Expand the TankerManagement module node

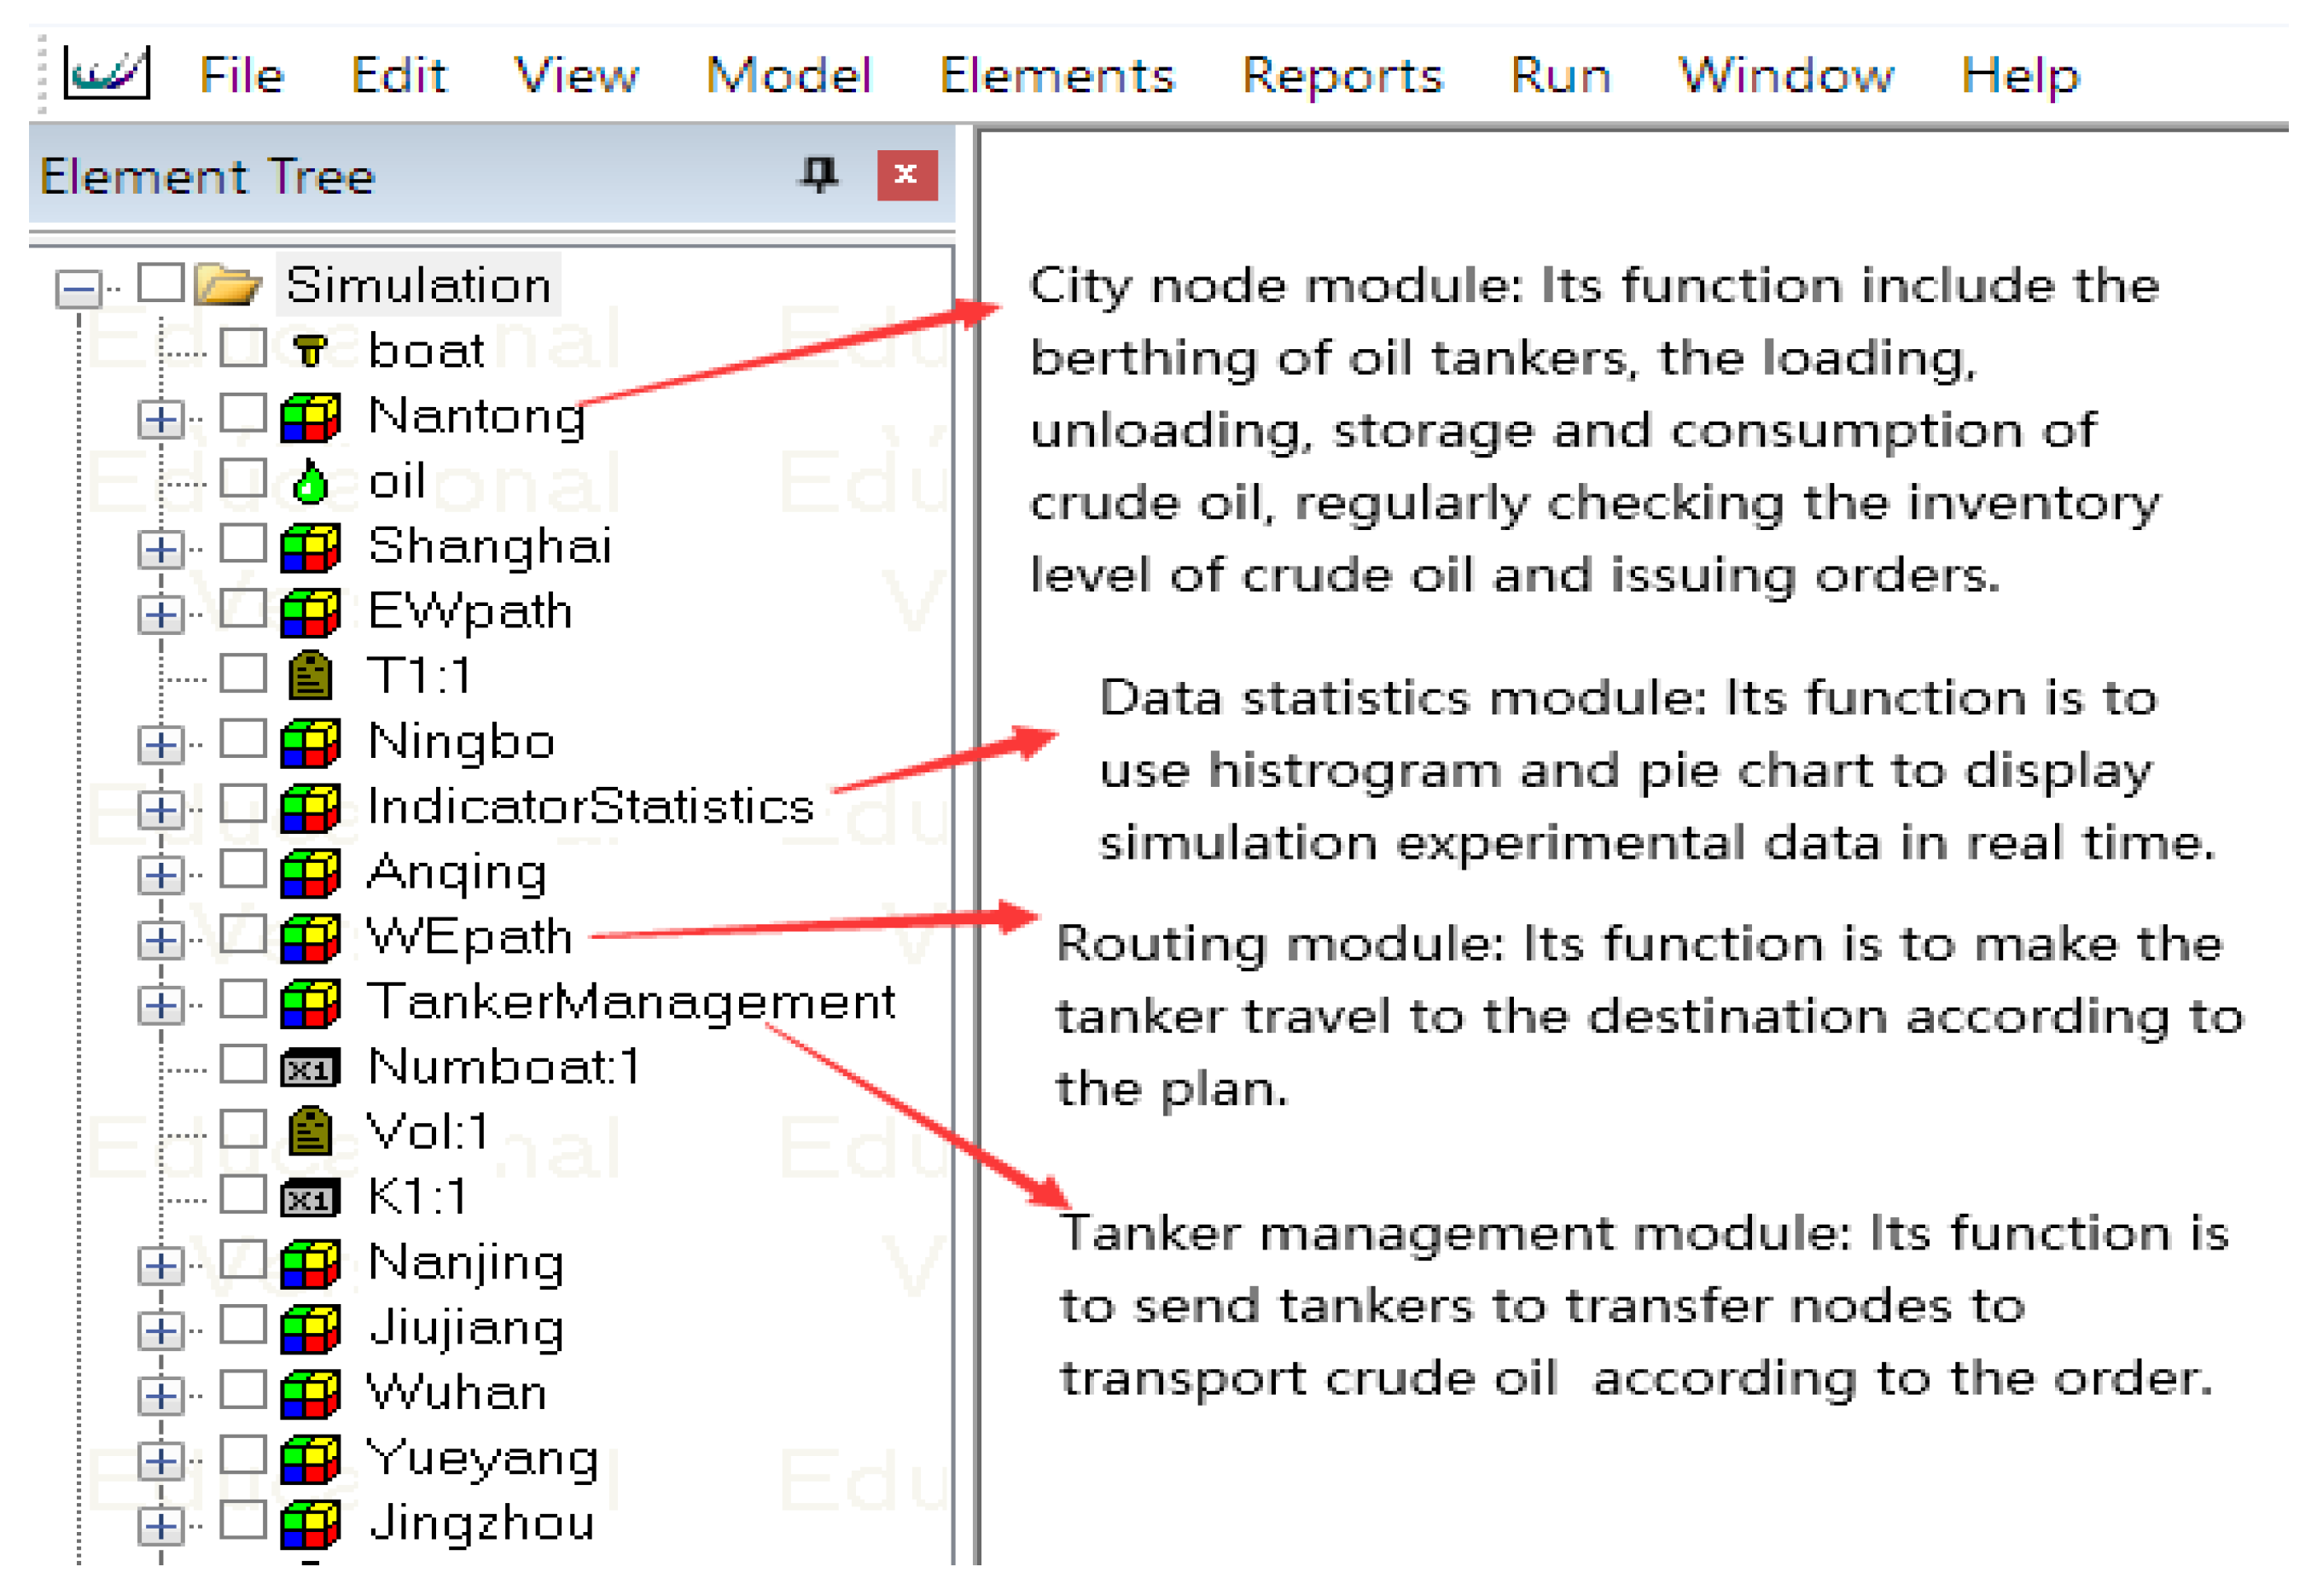(x=161, y=1005)
